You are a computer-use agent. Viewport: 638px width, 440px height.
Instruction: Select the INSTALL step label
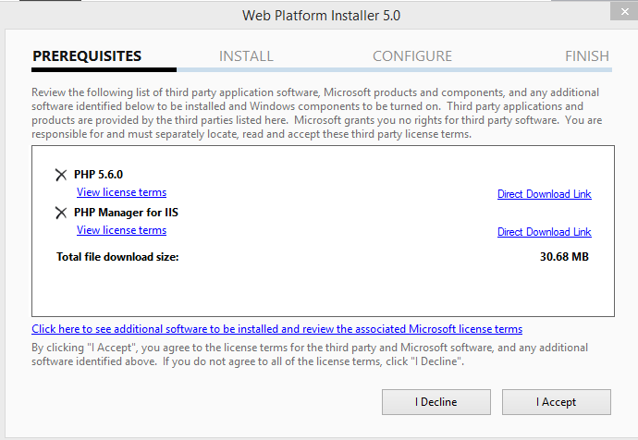(x=246, y=56)
